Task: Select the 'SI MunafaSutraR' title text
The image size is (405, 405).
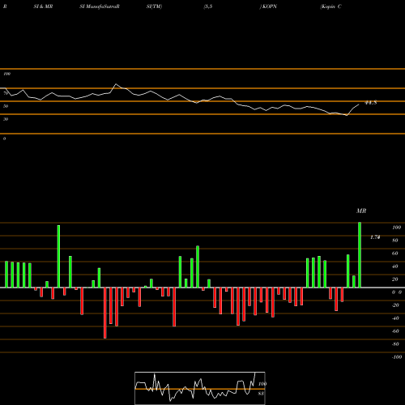Action: 100,6
